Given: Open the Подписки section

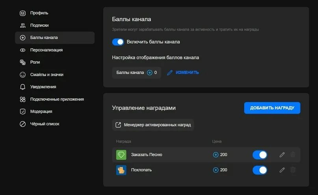Looking at the screenshot, I should 55,25.
